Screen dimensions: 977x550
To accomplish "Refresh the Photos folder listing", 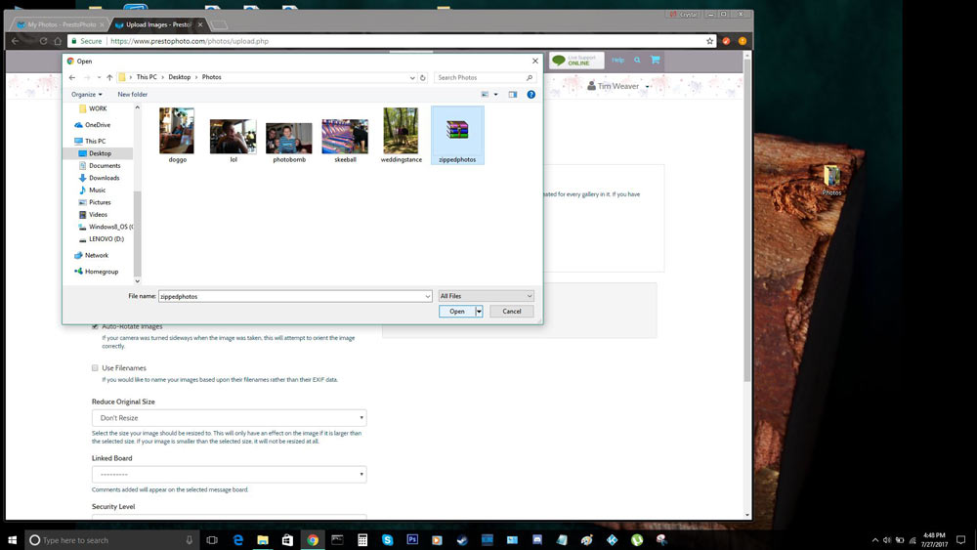I will pyautogui.click(x=422, y=78).
